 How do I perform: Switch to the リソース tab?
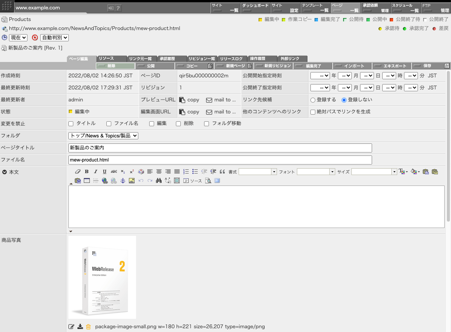click(x=111, y=59)
